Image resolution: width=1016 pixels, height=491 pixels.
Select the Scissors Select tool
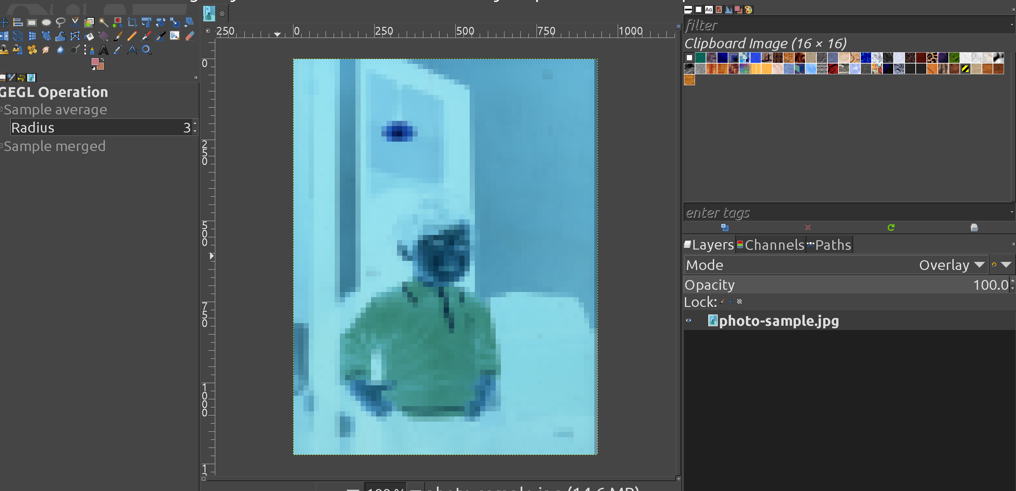click(x=75, y=22)
